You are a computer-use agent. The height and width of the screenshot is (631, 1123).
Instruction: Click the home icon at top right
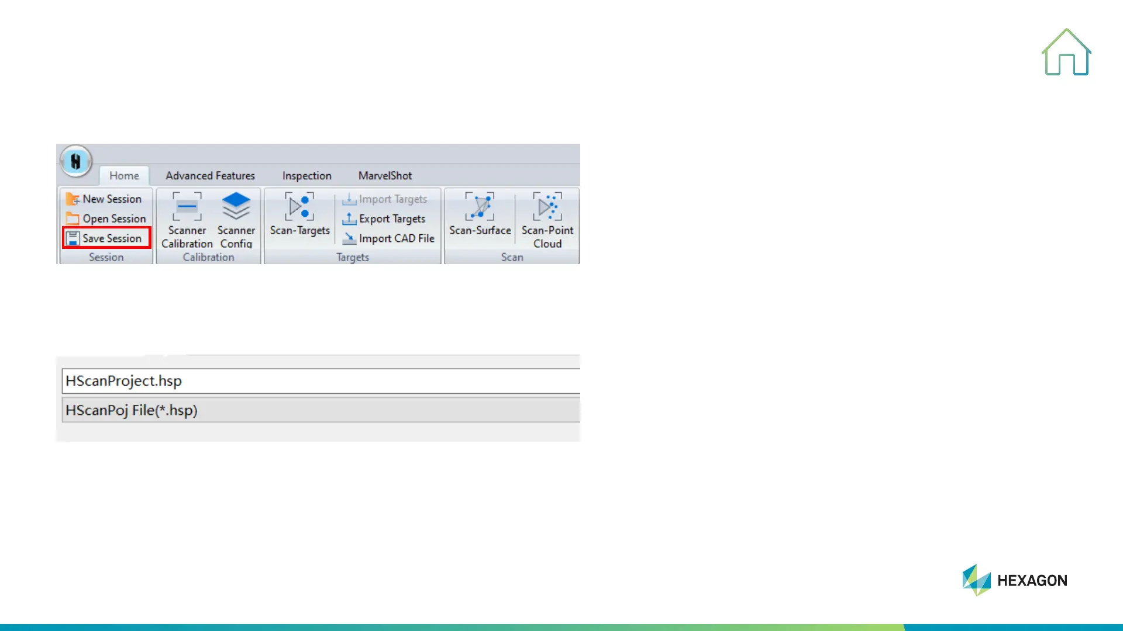click(1066, 53)
